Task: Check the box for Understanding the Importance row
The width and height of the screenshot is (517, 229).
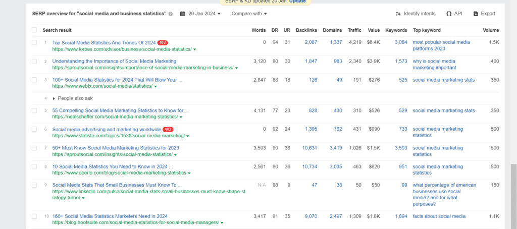Action: (34, 62)
